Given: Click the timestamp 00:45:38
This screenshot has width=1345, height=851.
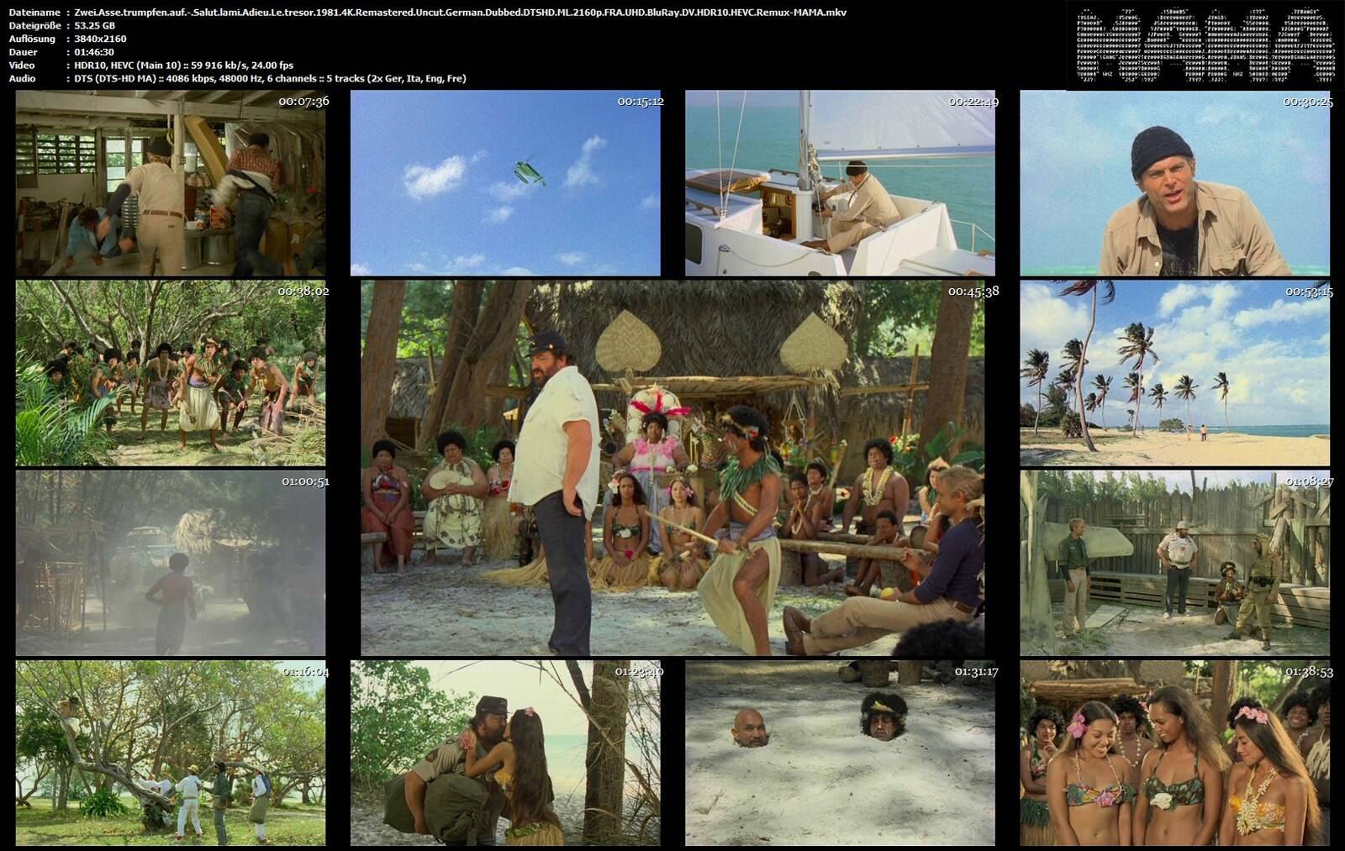Looking at the screenshot, I should tap(973, 292).
